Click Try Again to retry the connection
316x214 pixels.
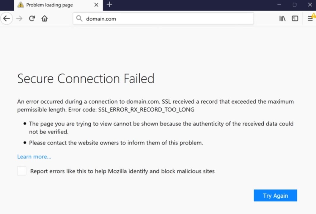click(x=275, y=195)
